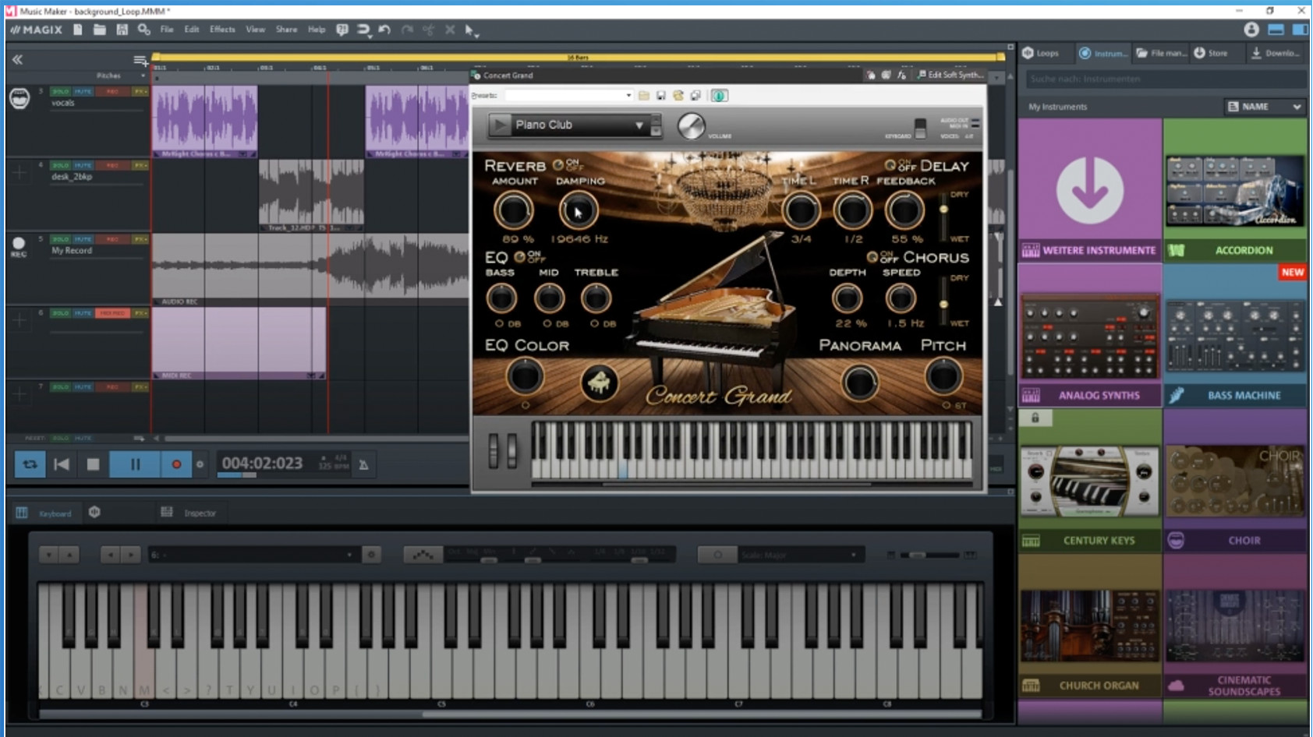Toggle the metronome icon

(363, 465)
